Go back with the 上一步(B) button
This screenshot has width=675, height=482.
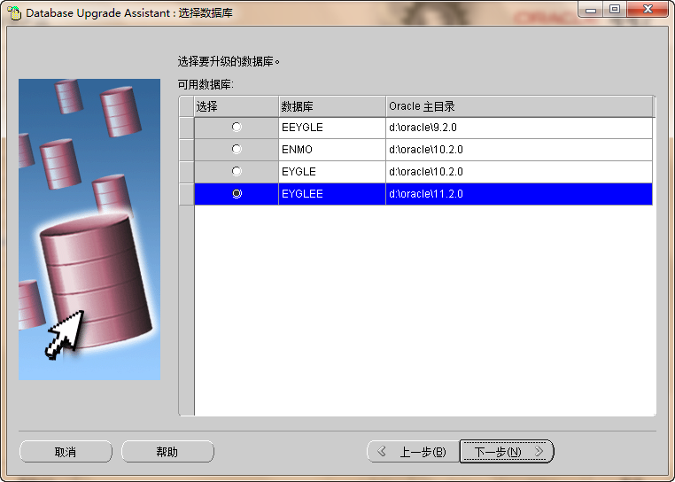point(414,451)
